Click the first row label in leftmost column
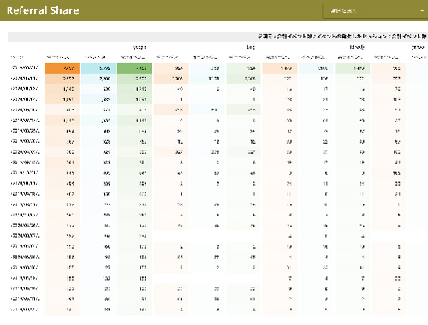The image size is (428, 325). tap(24, 68)
